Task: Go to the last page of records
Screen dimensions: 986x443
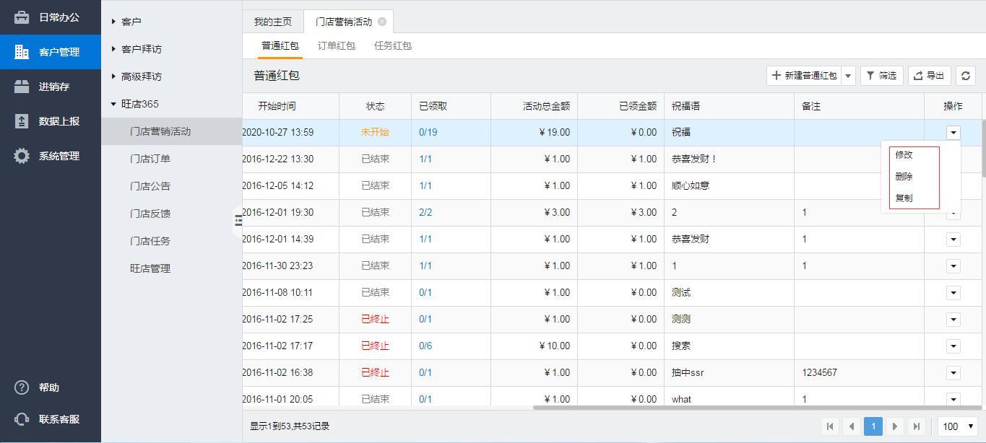Action: (917, 426)
